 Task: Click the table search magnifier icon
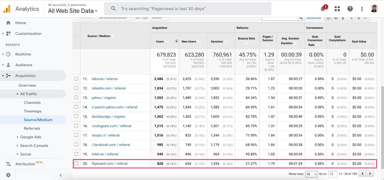301,18
